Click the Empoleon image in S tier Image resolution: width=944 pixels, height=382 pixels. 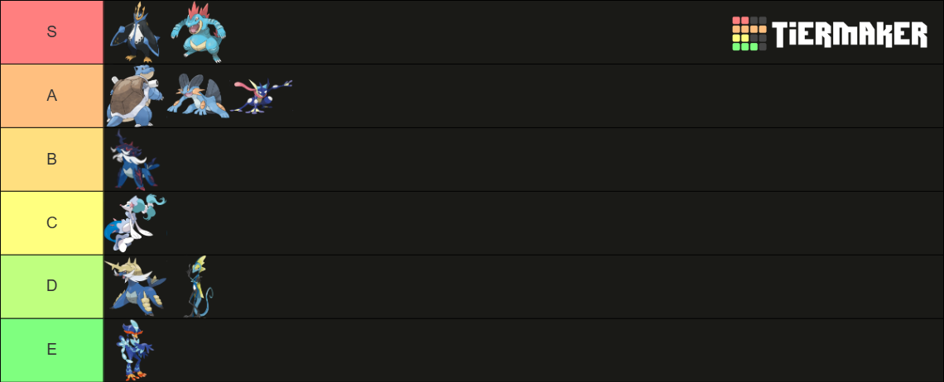point(136,32)
